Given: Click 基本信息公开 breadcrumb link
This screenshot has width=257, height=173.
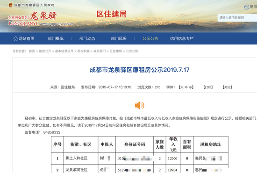Looking at the screenshot, I should point(64,51).
